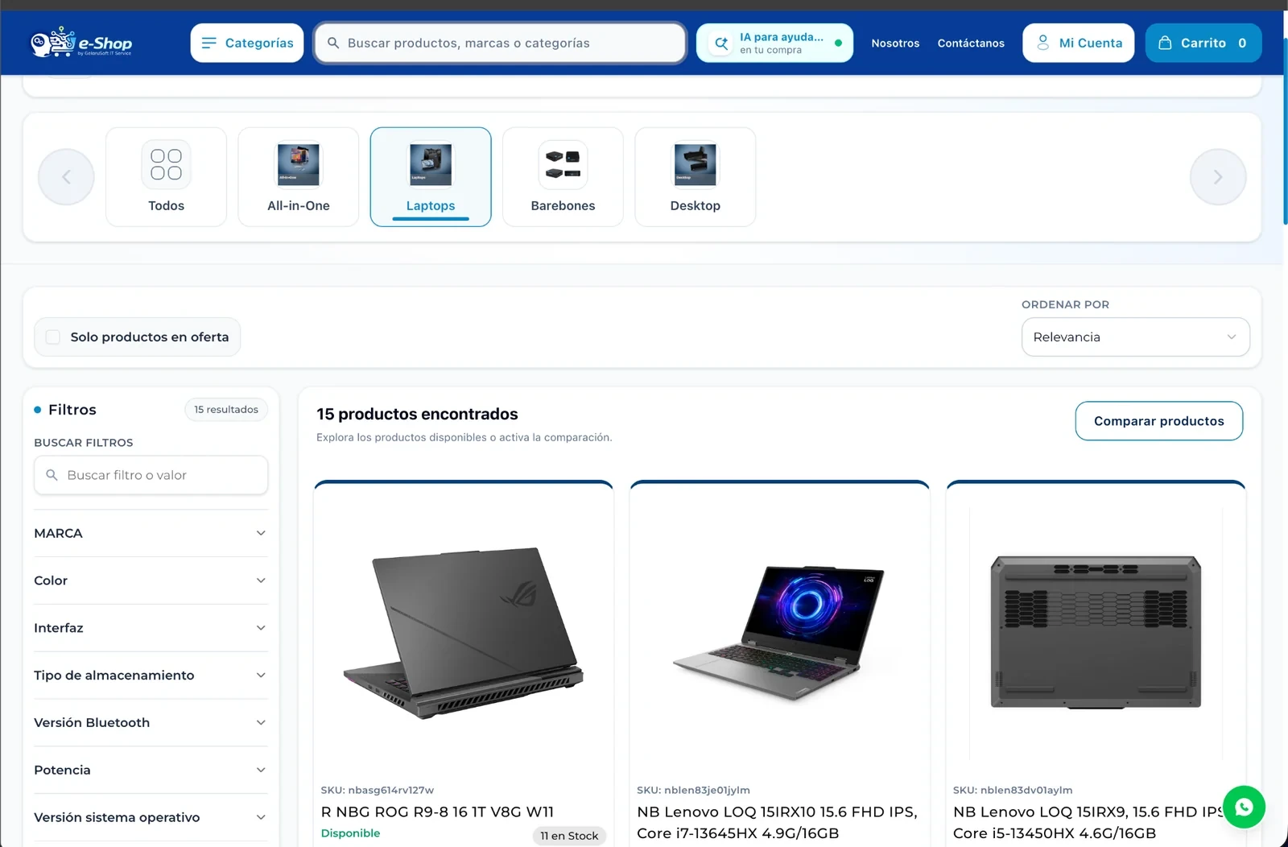Expand the Potencia filter
The image size is (1288, 847).
151,770
